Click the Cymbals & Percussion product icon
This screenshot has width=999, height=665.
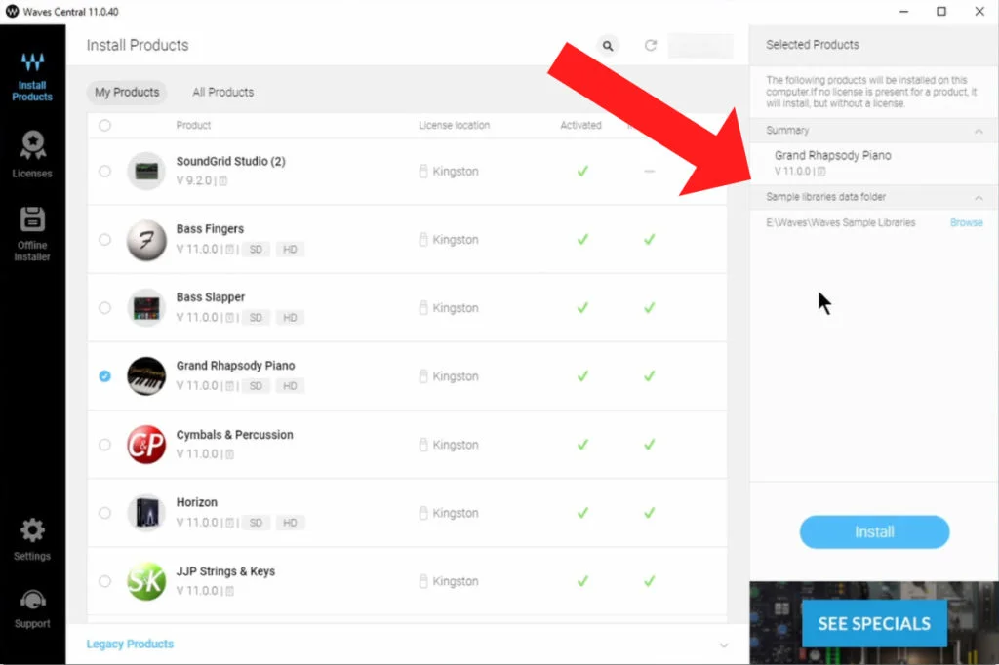click(146, 445)
